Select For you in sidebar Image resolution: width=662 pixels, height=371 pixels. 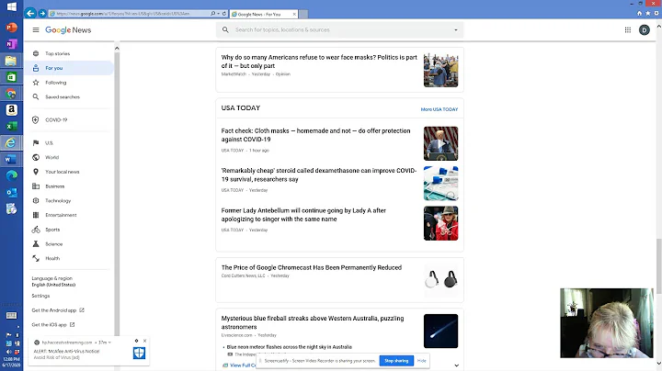coord(69,68)
